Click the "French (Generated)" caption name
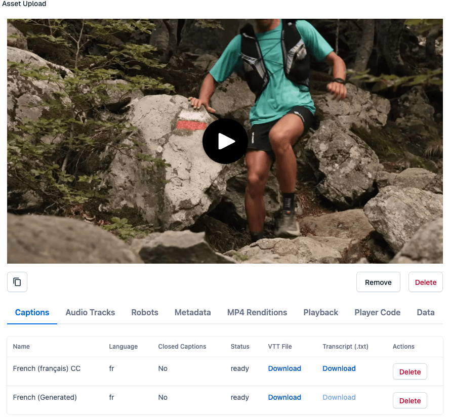Screen dimensions: 449x419 click(x=45, y=397)
